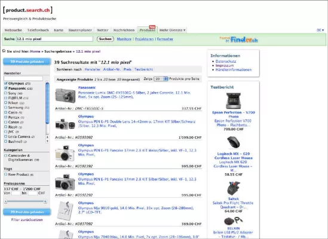
Task: Open the DE language dropdown
Action: tap(320, 30)
